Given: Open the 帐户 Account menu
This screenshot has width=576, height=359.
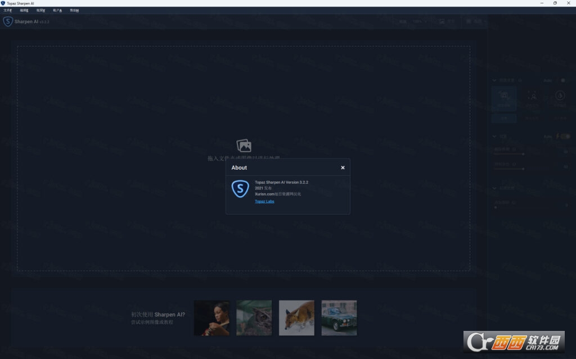Looking at the screenshot, I should click(57, 10).
